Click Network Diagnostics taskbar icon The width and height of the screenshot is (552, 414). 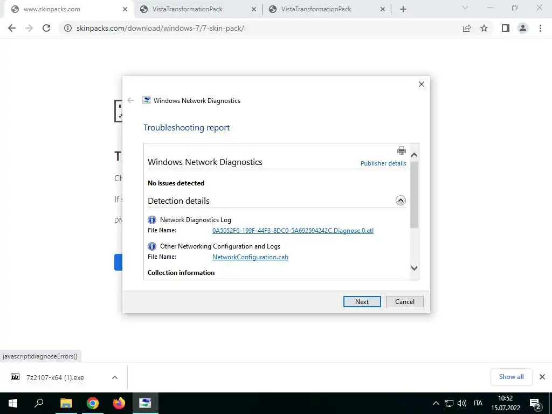point(145,403)
